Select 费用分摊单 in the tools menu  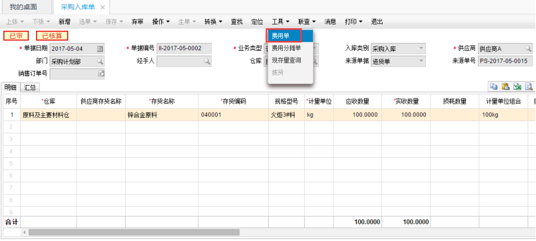[290, 48]
